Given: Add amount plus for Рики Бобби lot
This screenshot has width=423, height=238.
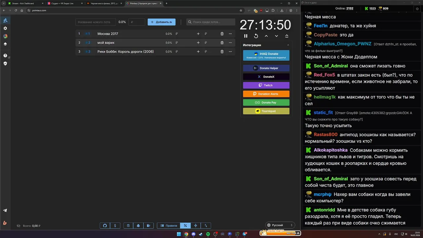Looking at the screenshot, I should [x=198, y=52].
